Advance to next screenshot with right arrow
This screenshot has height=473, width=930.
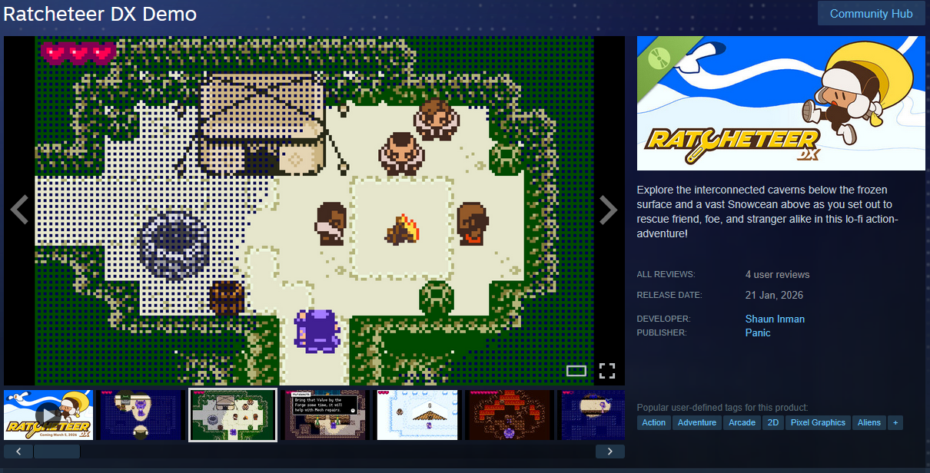pyautogui.click(x=608, y=210)
